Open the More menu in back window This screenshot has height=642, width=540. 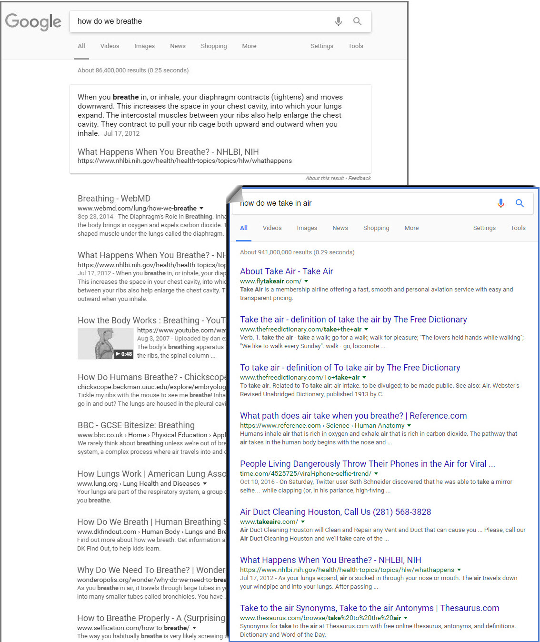pos(249,46)
